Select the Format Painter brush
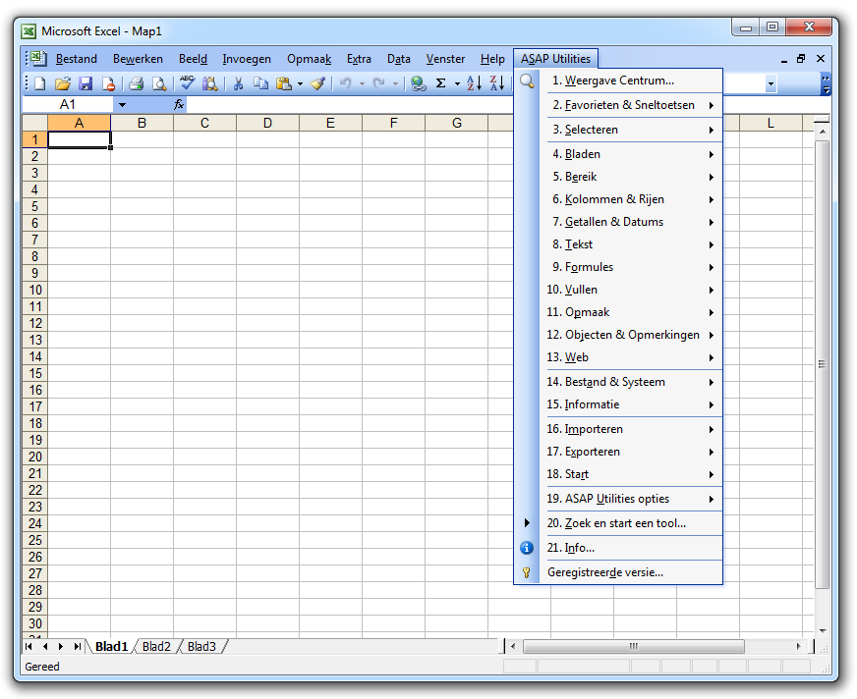 point(317,83)
